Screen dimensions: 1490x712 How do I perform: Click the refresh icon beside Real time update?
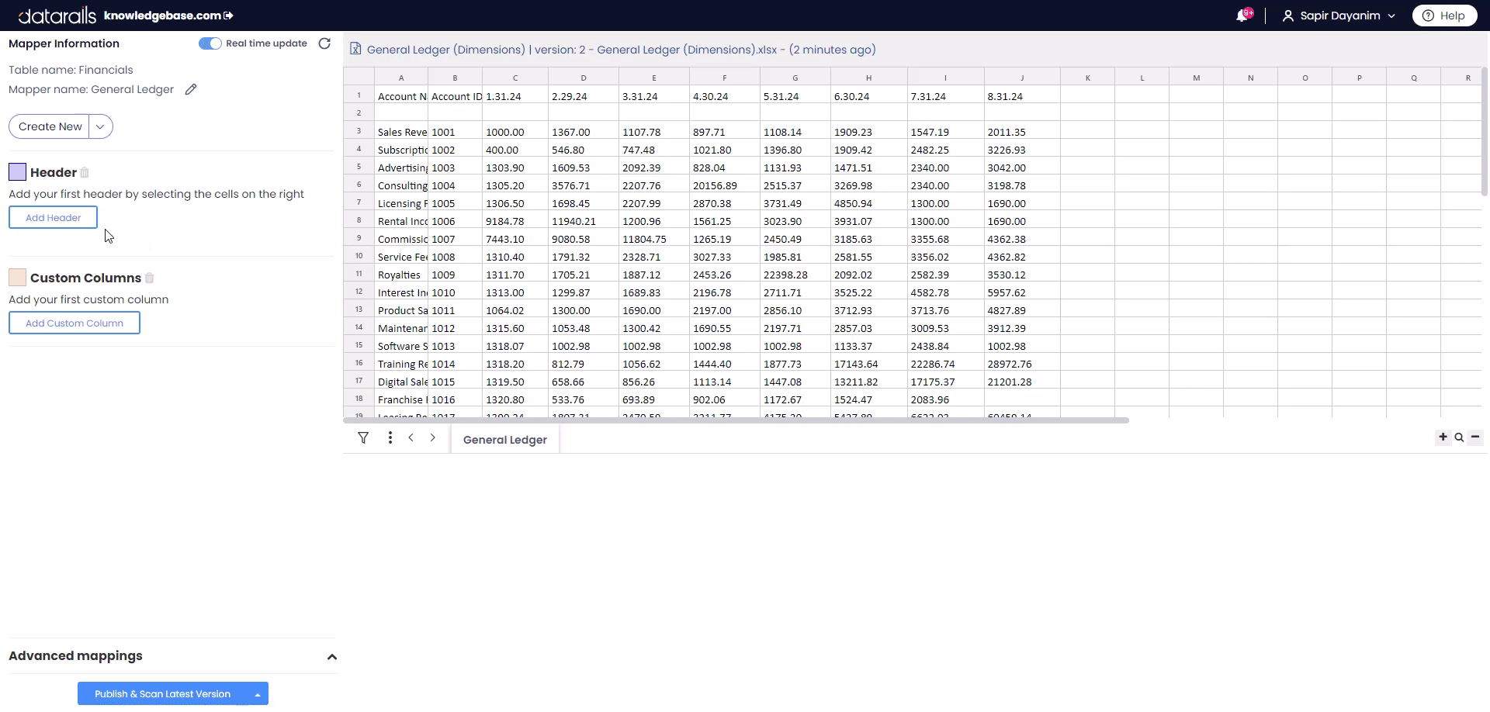tap(324, 43)
